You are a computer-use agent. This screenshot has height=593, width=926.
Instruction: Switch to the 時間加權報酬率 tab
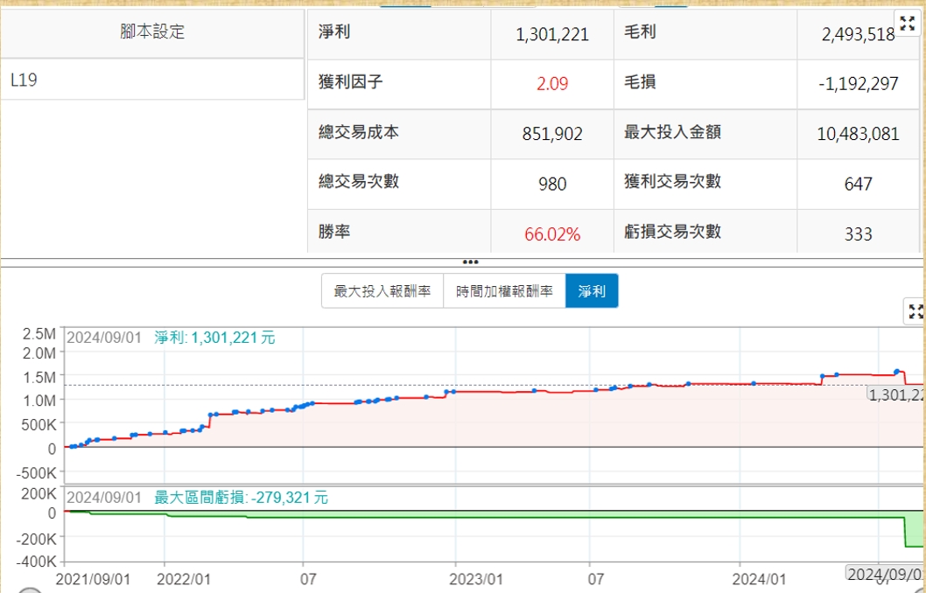click(x=504, y=291)
